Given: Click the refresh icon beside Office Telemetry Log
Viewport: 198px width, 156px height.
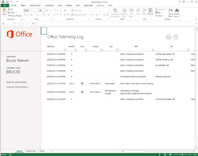Looking at the screenshot, I should click(x=169, y=37).
